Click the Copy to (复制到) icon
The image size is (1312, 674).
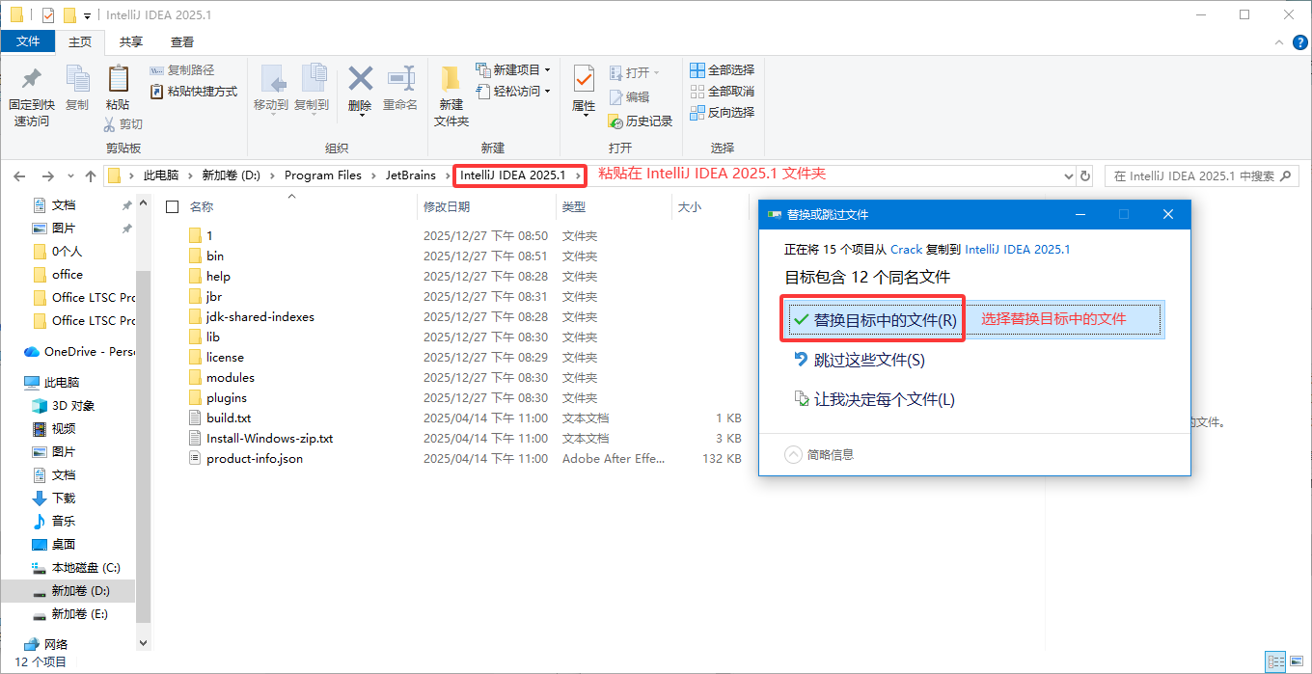tap(313, 79)
